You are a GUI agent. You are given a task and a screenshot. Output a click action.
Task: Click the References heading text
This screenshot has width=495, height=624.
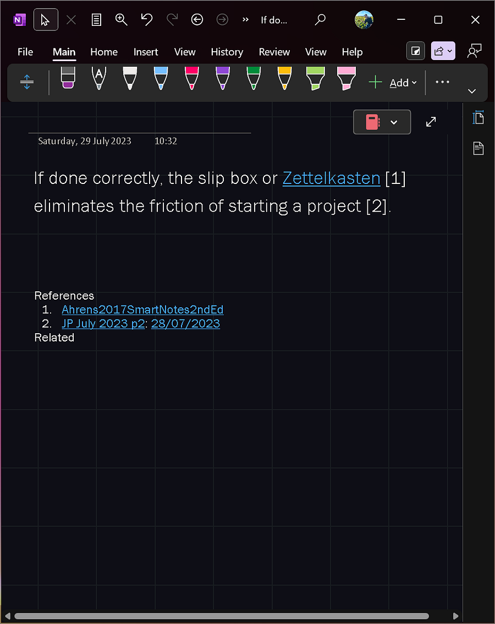64,296
